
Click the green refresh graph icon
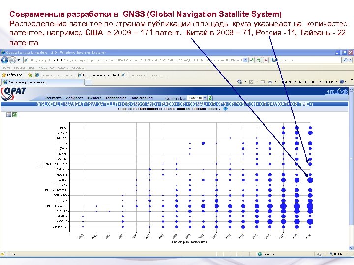[210, 98]
